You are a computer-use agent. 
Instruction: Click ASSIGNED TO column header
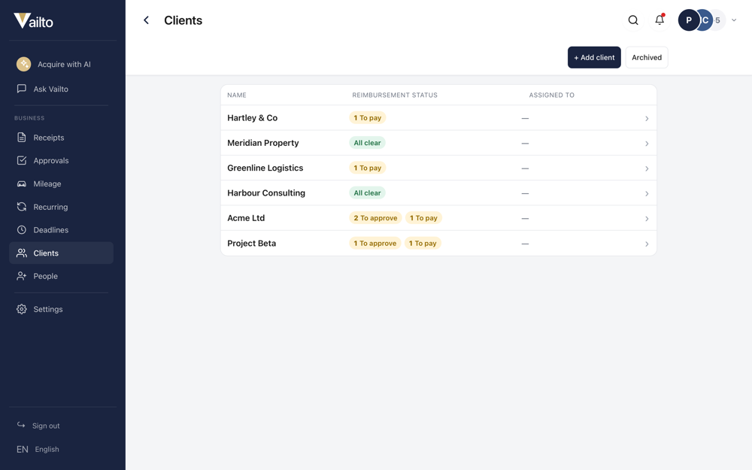[551, 95]
